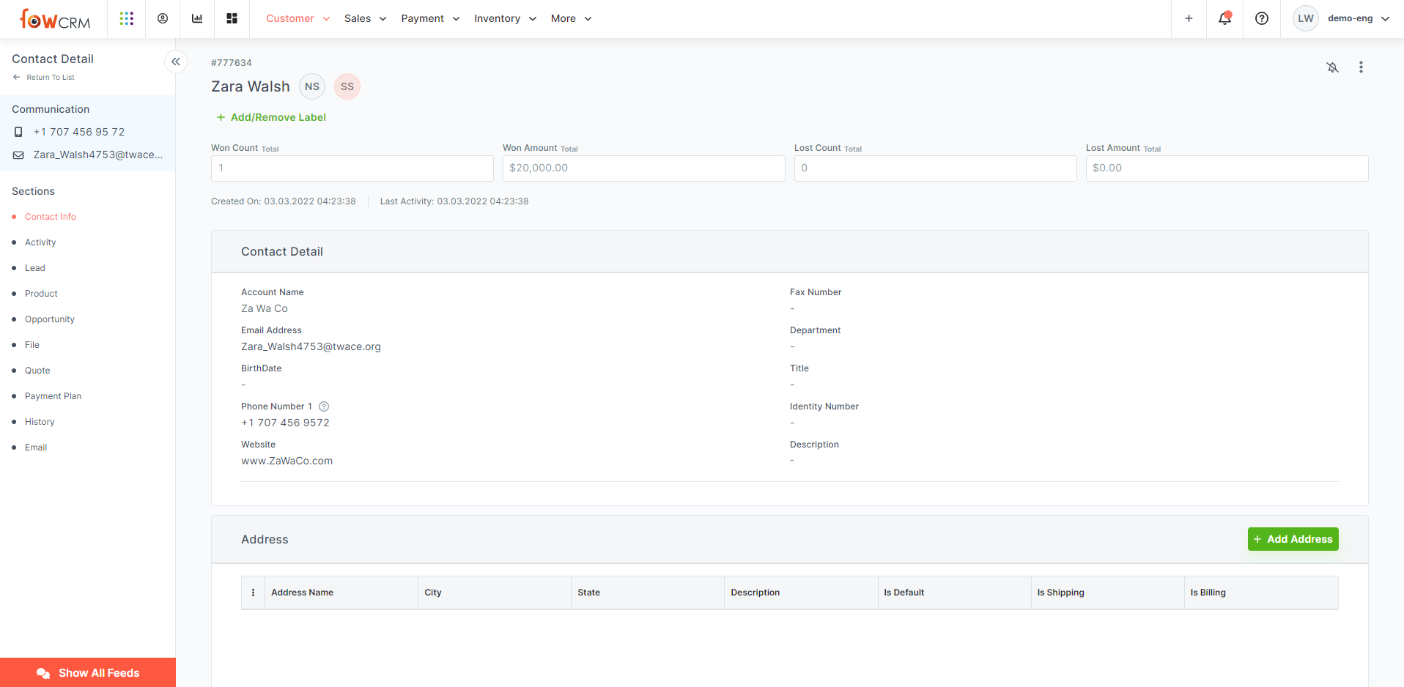Open the user circle icon in top bar
The image size is (1404, 687).
163,18
